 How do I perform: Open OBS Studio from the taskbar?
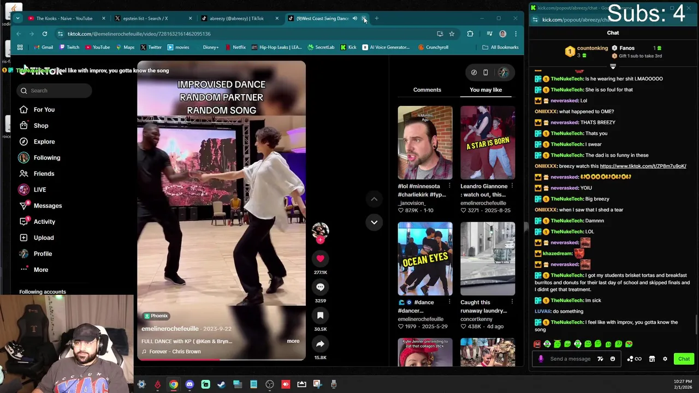270,384
